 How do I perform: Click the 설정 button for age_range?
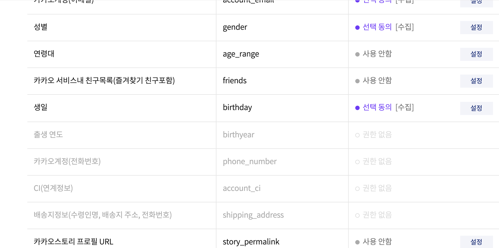click(x=476, y=54)
